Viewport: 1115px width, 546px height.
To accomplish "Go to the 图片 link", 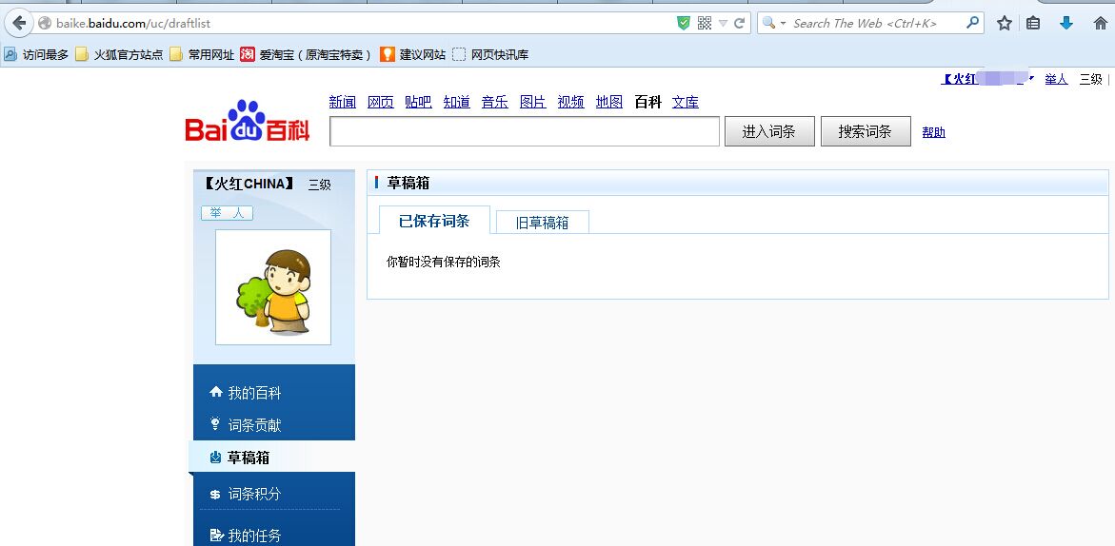I will (x=532, y=102).
